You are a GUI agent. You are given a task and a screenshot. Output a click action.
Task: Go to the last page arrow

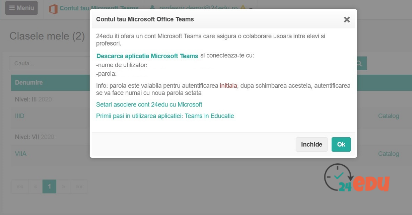[79, 187]
